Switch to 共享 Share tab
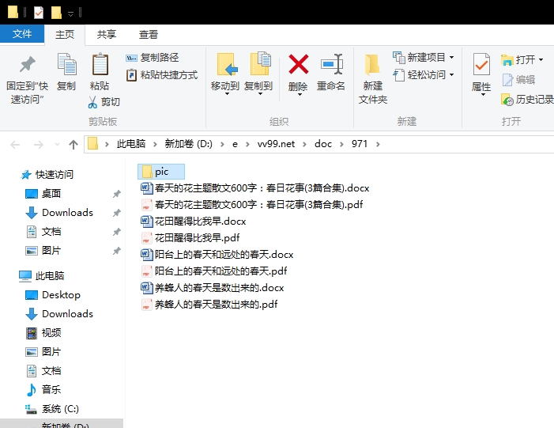This screenshot has width=554, height=428. tap(107, 34)
